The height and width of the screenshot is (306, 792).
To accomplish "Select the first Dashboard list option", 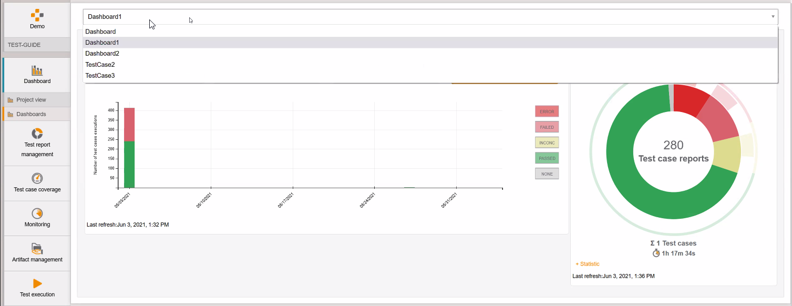I will tap(101, 32).
